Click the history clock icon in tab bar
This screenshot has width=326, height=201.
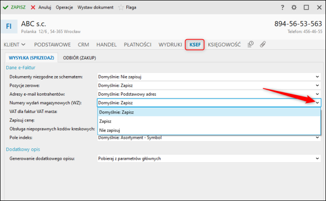pyautogui.click(x=250, y=45)
